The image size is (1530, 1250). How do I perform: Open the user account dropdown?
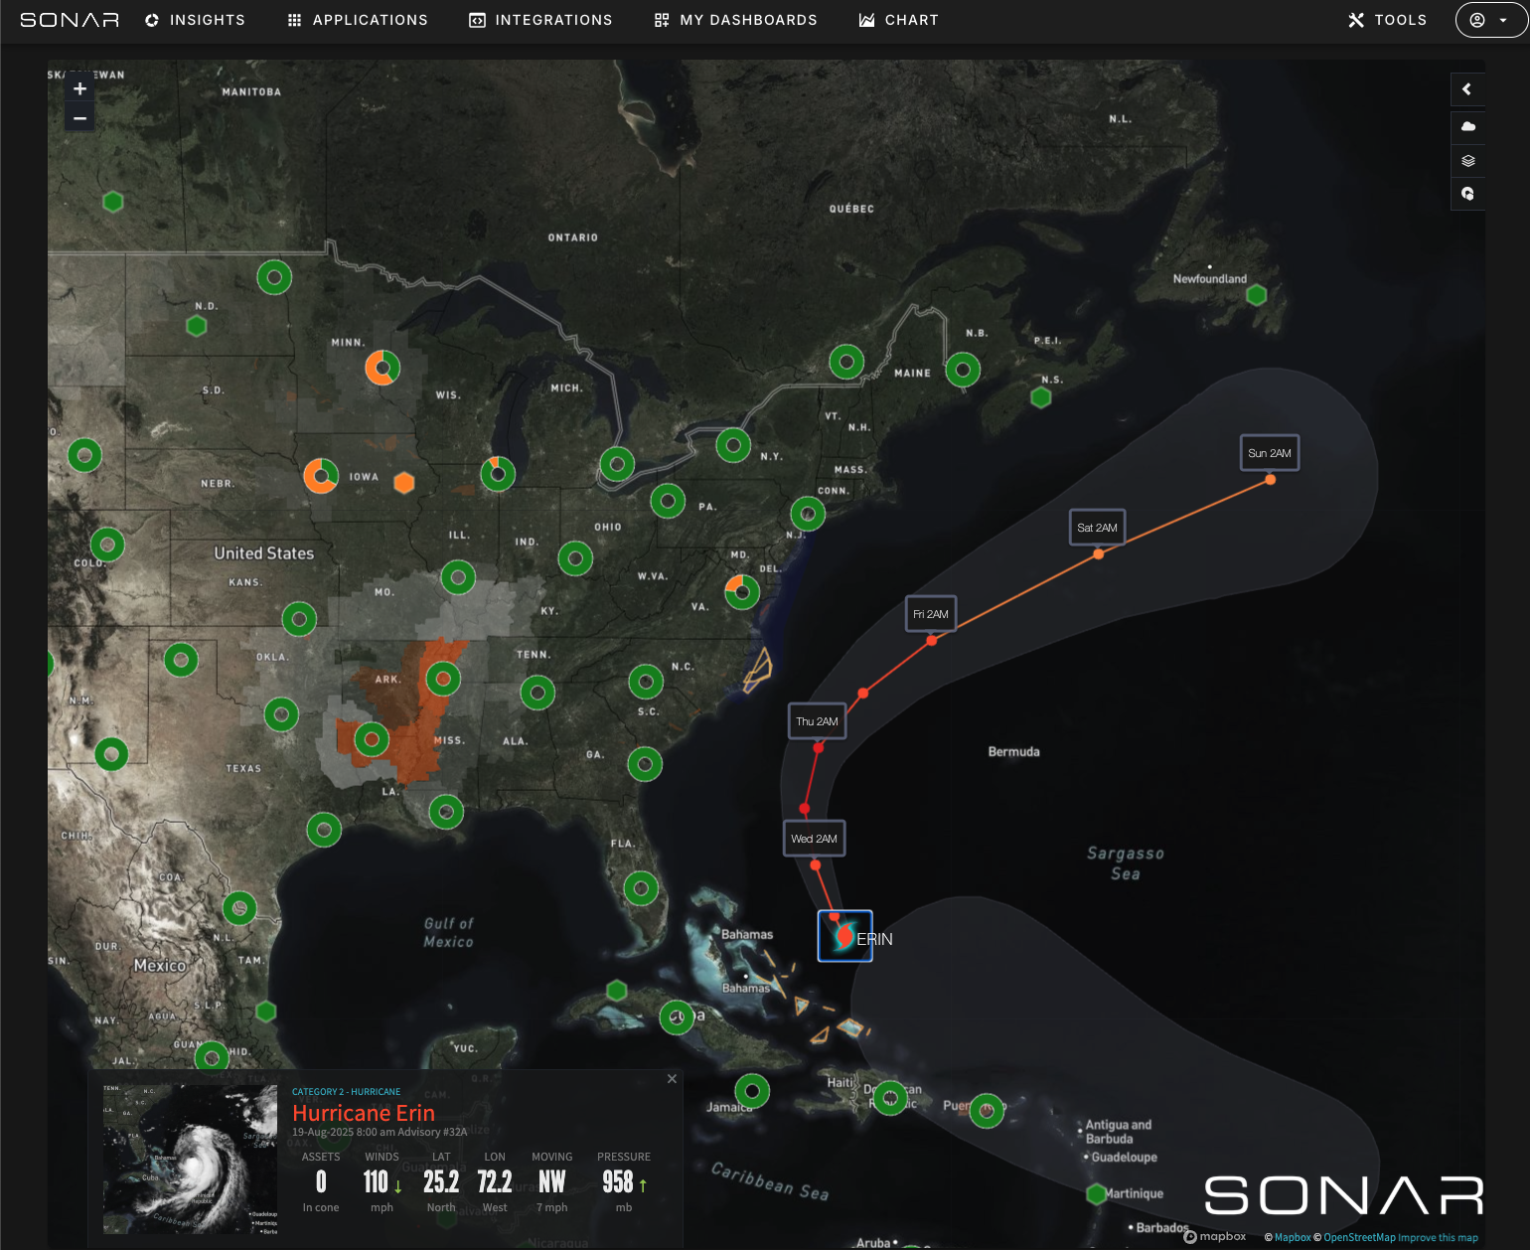1489,20
